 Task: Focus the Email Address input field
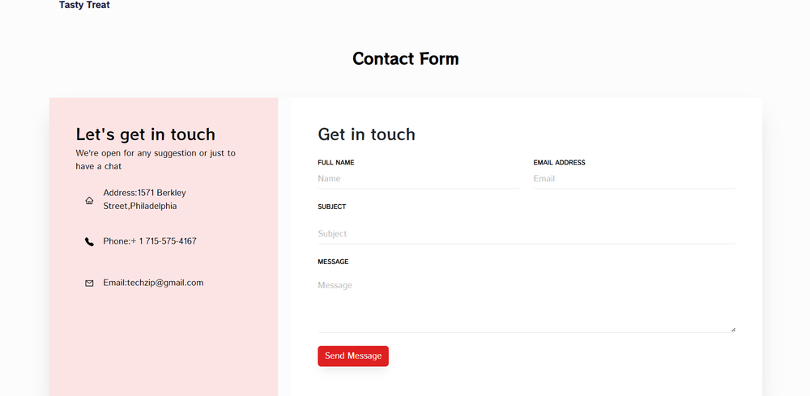click(633, 179)
